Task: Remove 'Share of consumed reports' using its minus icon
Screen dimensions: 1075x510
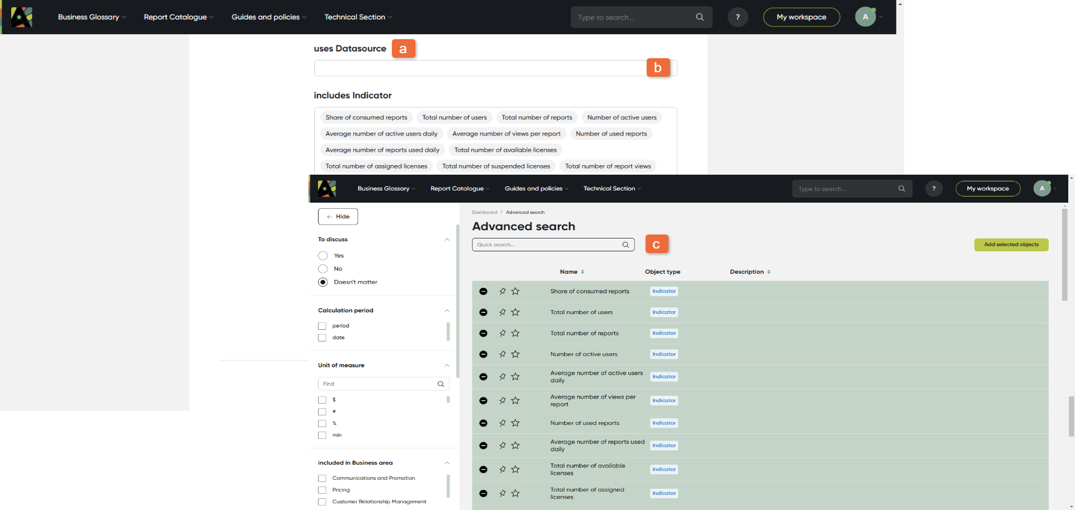Action: click(x=483, y=291)
